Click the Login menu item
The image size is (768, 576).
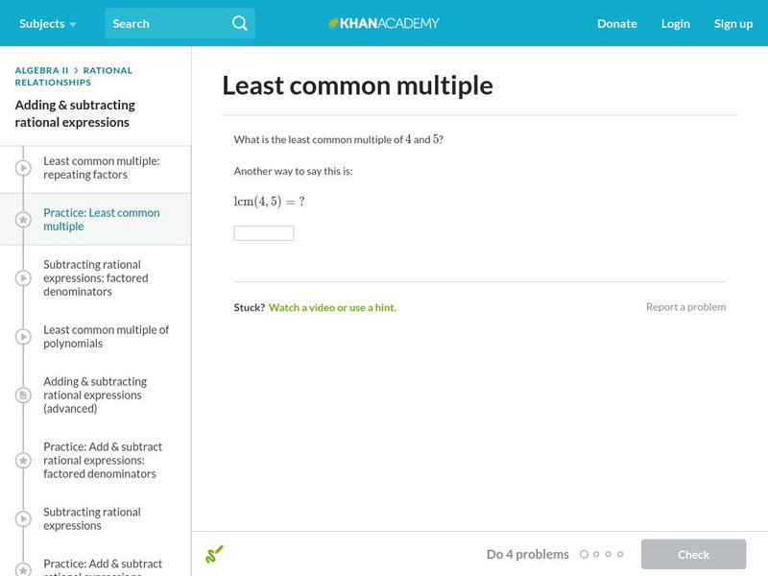[x=676, y=23]
